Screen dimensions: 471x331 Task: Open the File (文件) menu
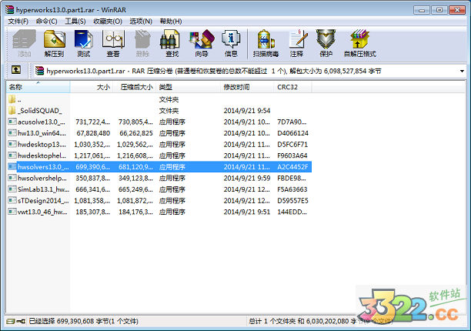coord(18,22)
